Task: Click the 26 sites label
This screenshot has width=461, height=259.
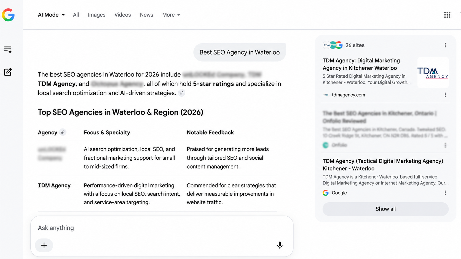Action: [355, 45]
